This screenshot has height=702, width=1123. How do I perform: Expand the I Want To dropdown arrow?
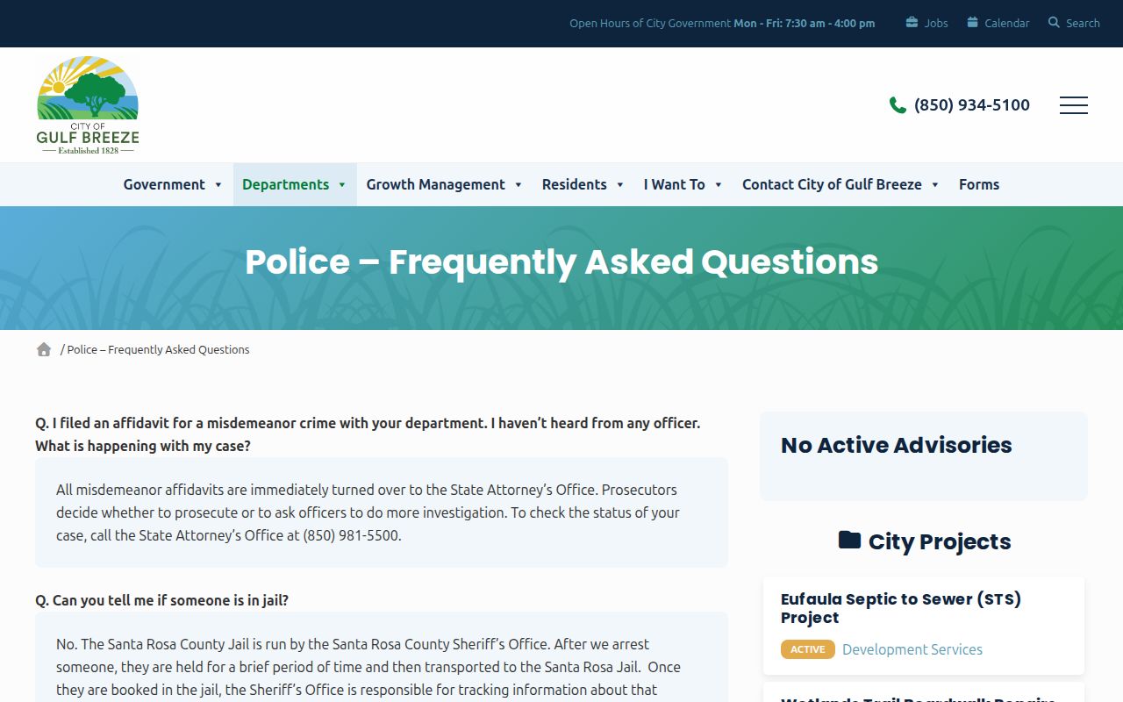(719, 184)
